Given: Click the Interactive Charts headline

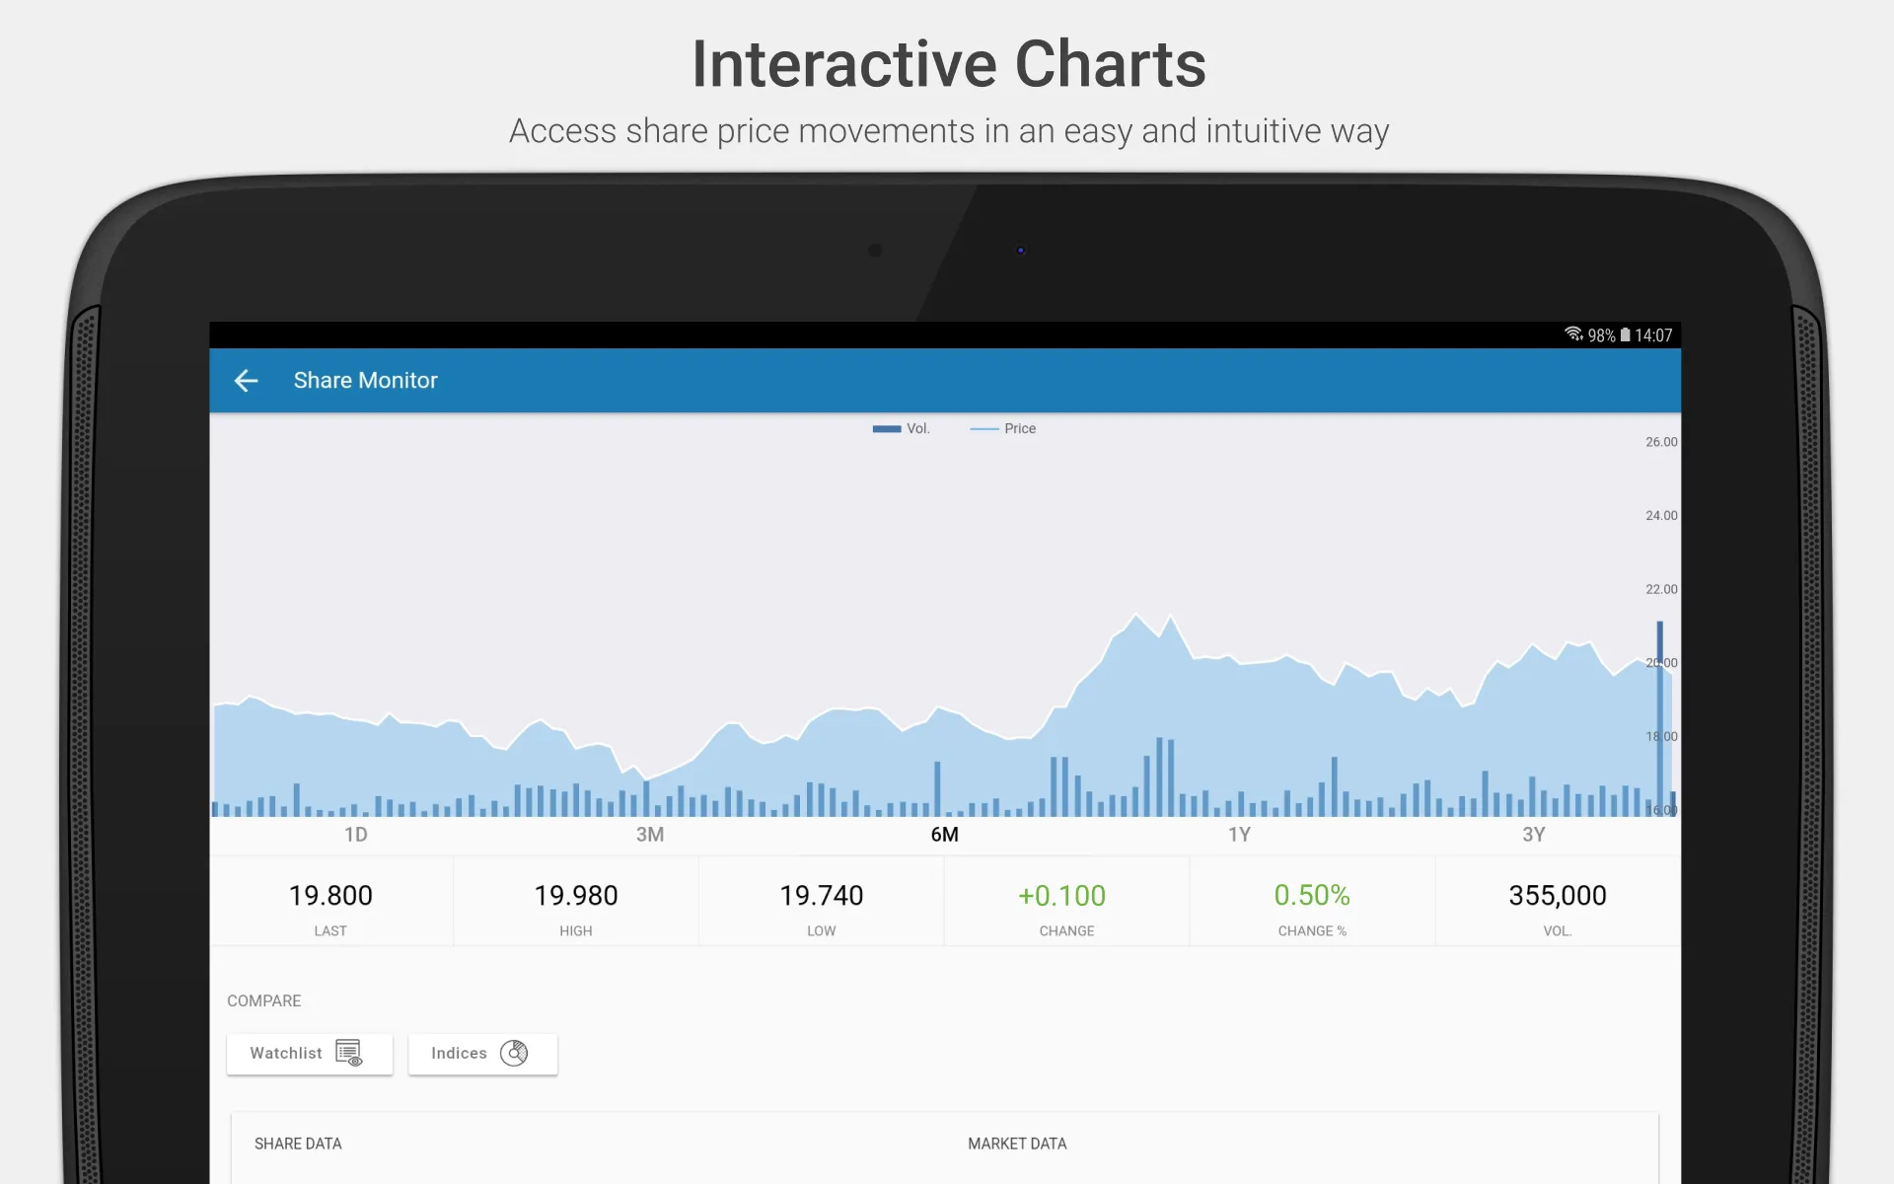Looking at the screenshot, I should click(x=949, y=64).
